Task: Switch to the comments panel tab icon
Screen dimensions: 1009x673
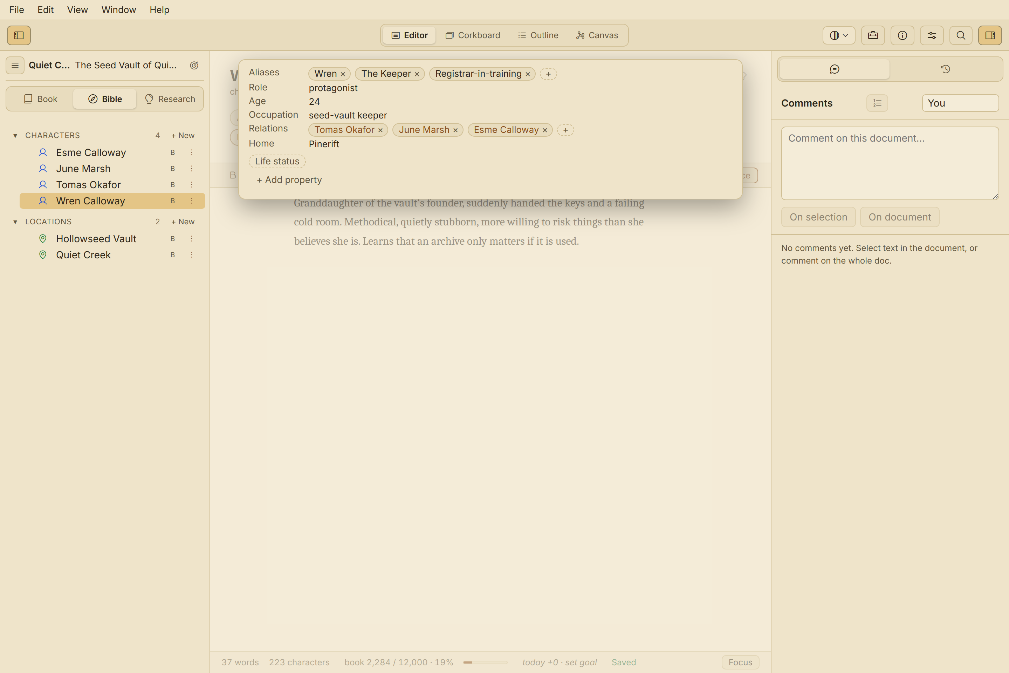Action: [835, 69]
